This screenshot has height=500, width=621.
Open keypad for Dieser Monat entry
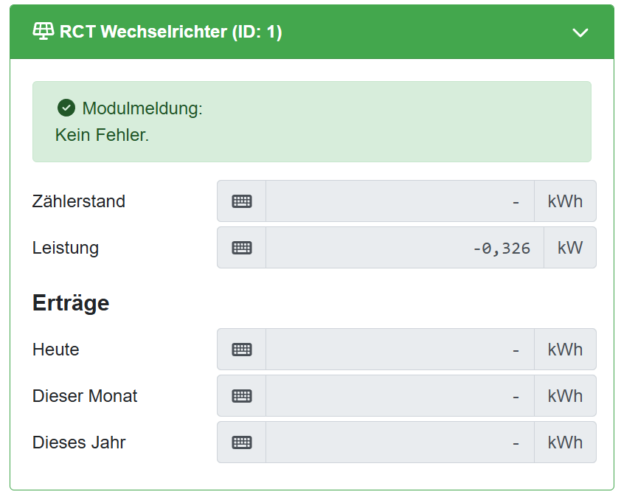[241, 396]
